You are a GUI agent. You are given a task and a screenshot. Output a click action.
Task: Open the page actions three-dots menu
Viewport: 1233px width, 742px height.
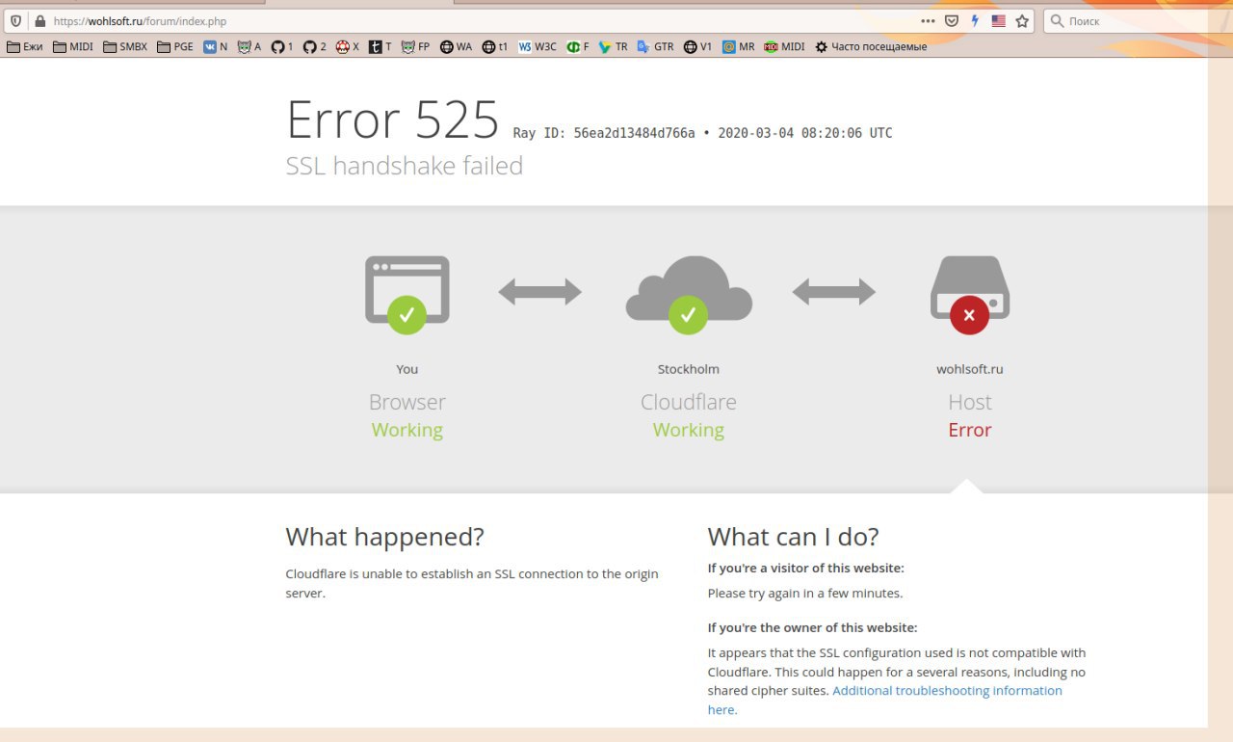tap(928, 20)
